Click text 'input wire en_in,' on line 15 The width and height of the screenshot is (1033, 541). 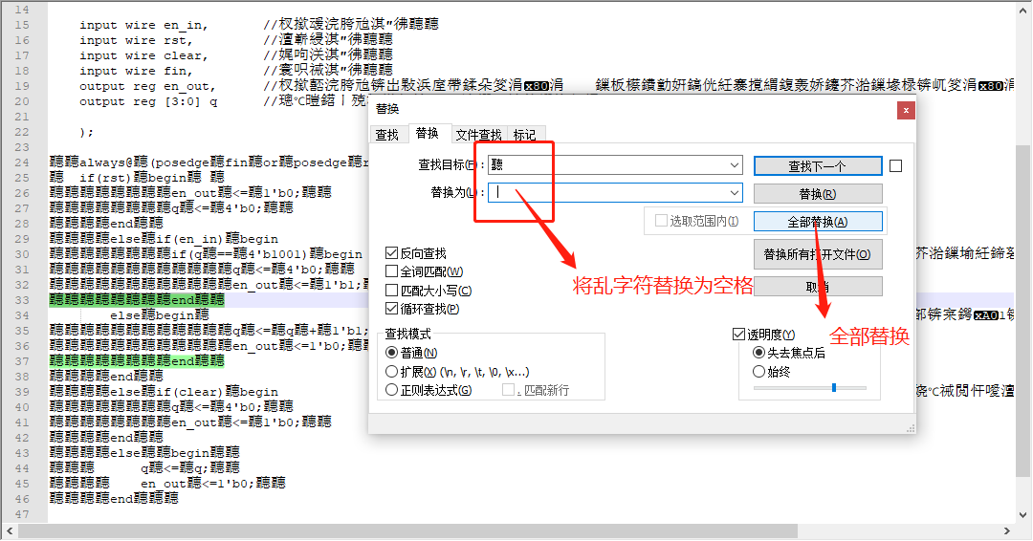click(143, 25)
